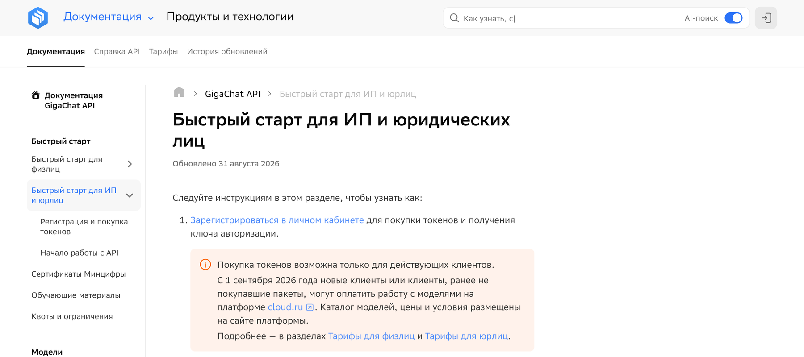Select the underlined Документация tab
Image resolution: width=804 pixels, height=357 pixels.
56,51
